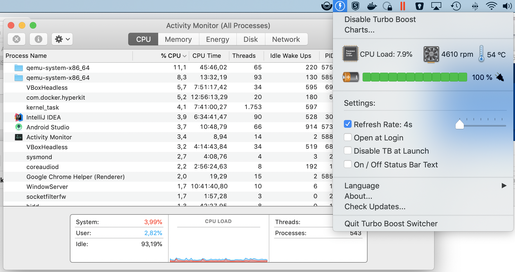Screen dimensions: 515x272
Task: Click the volume speaker menu bar icon
Action: point(507,6)
